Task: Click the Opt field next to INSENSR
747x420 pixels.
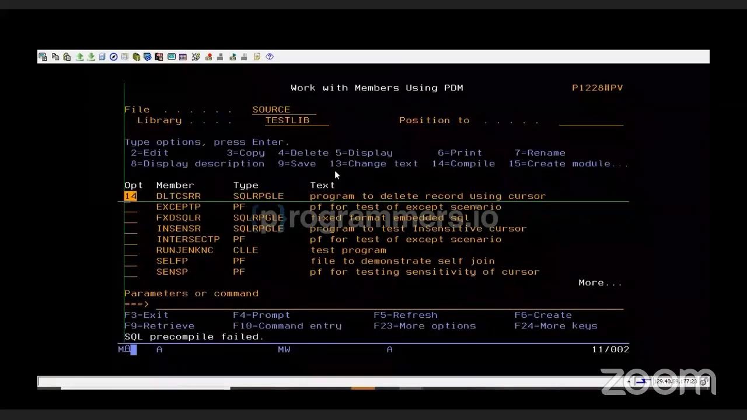Action: tap(131, 229)
